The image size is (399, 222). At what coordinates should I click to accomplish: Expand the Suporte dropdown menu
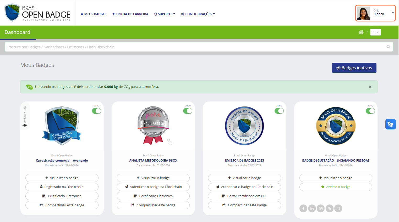165,14
